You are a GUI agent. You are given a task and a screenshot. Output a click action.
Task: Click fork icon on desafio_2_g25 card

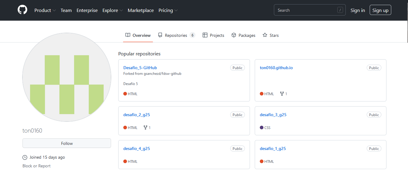[145, 128]
